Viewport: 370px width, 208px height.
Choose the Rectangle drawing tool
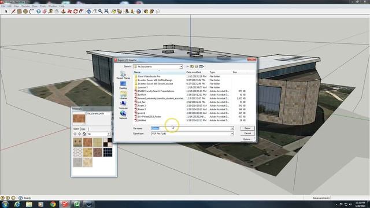click(x=19, y=12)
